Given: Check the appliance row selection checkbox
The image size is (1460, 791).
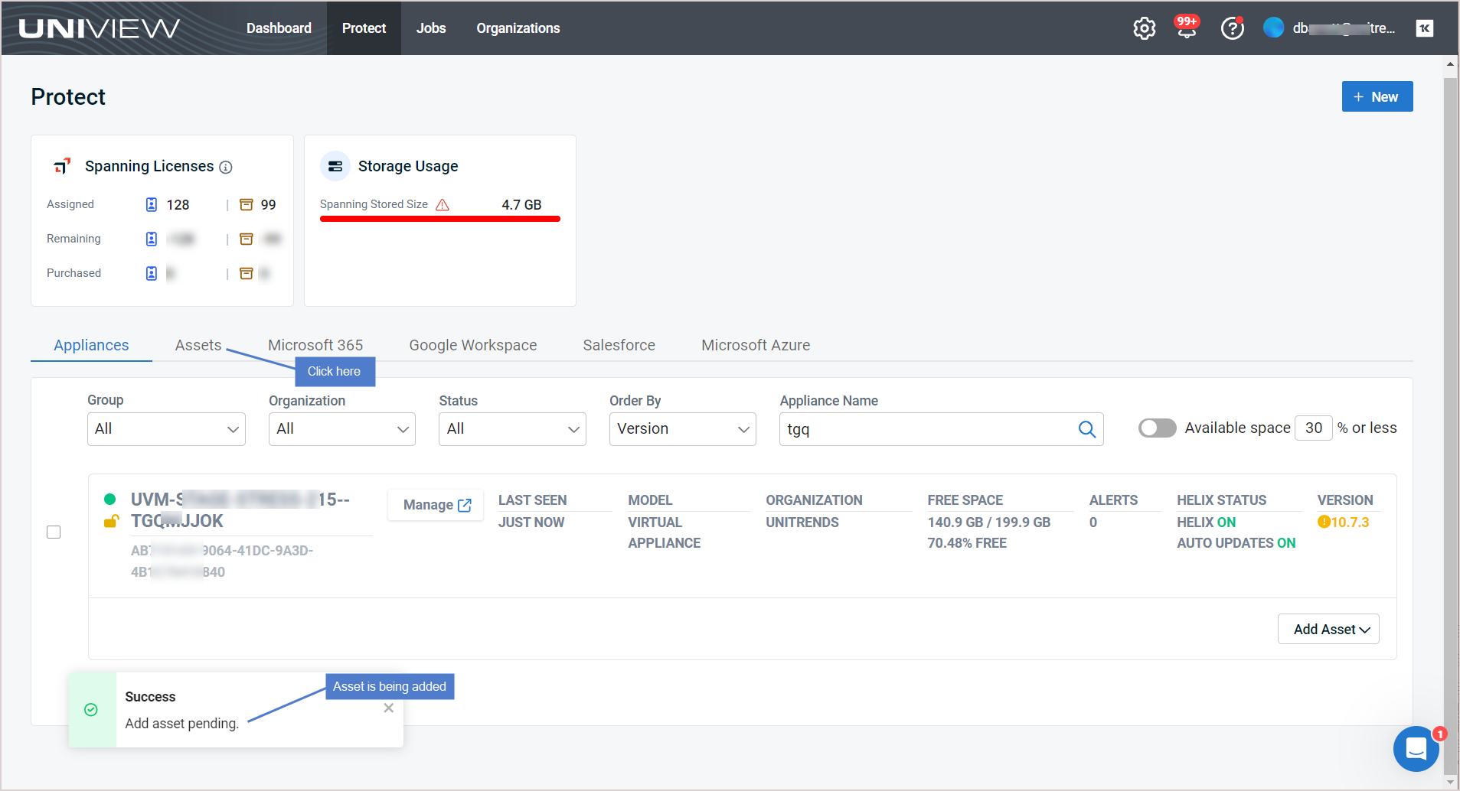Looking at the screenshot, I should [x=53, y=532].
